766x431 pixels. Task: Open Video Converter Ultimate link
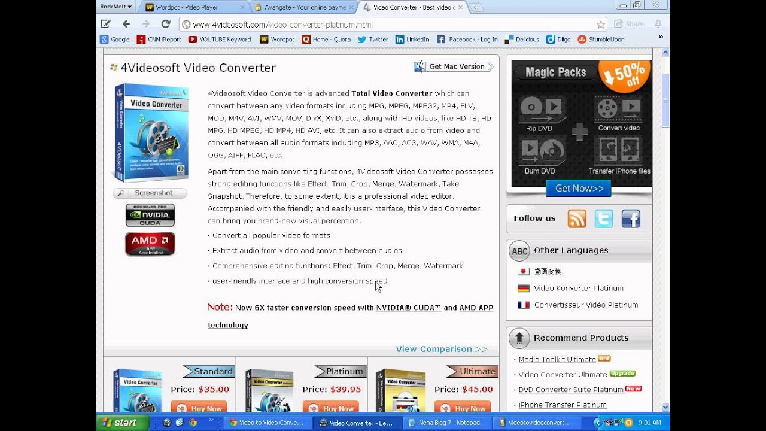coord(563,374)
